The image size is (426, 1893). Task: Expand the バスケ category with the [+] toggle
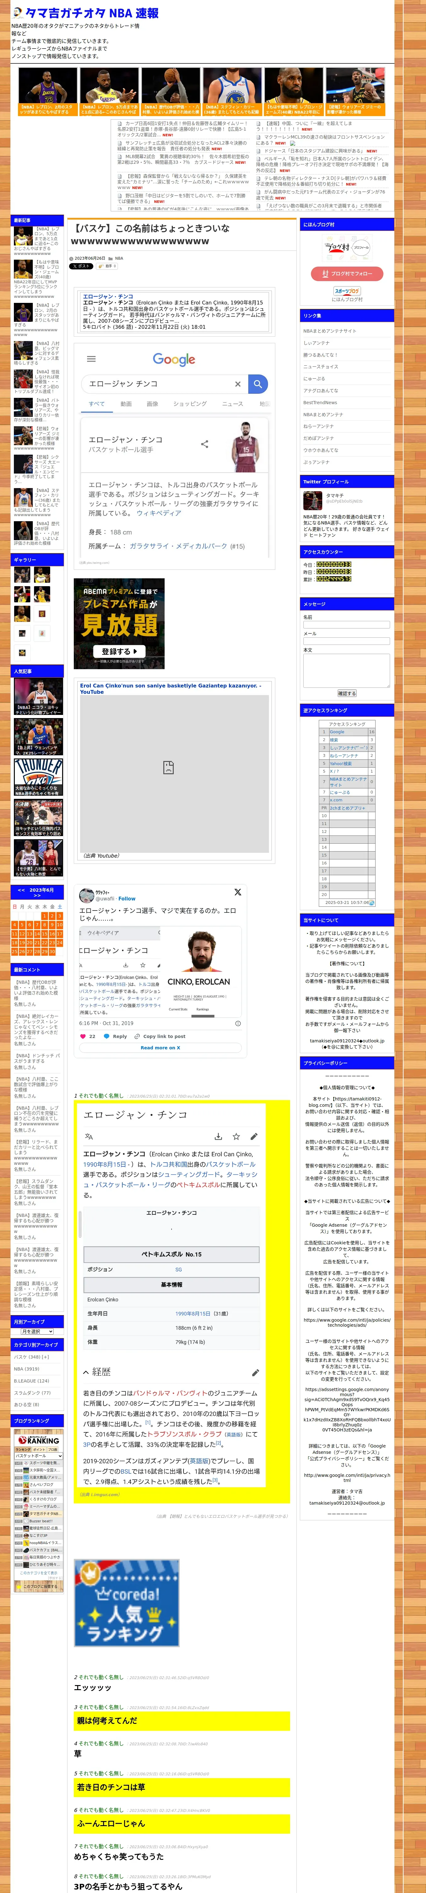click(x=45, y=1357)
